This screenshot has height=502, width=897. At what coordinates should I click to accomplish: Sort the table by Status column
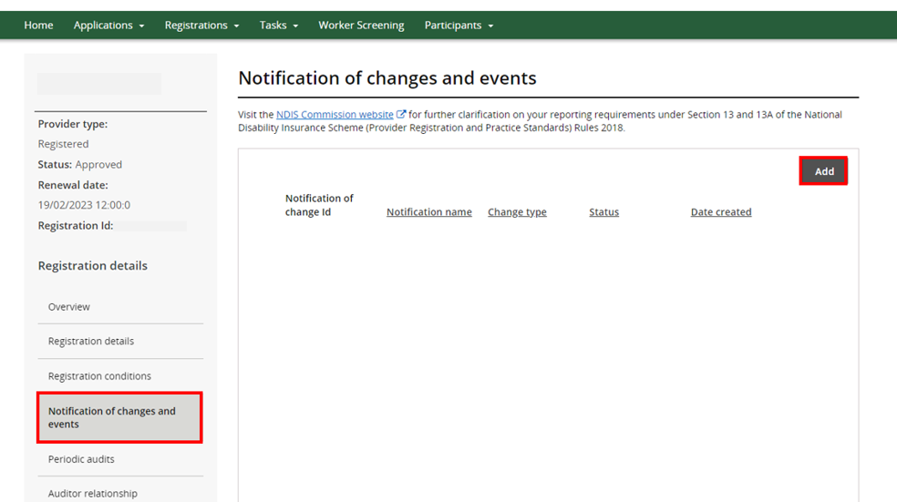603,212
